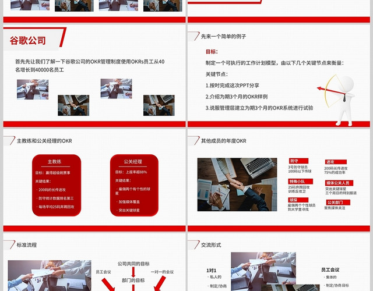
Task: Click the 雇佣两个个性球员 text under 球探
Action: click(x=302, y=205)
